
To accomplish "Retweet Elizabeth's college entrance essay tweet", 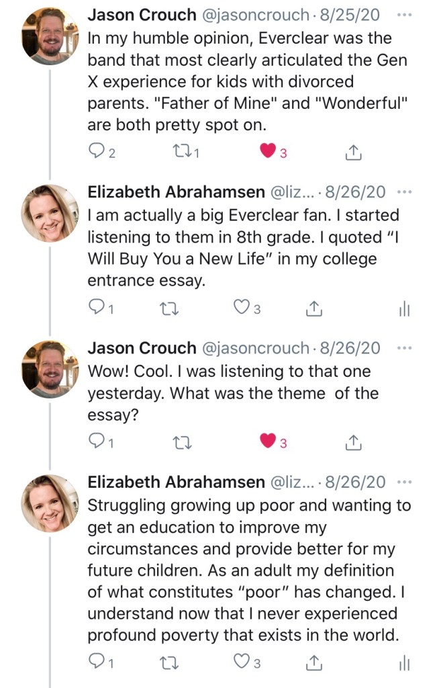I will point(179,308).
